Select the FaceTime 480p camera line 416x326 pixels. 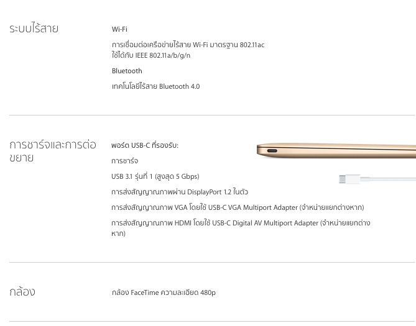(x=164, y=292)
